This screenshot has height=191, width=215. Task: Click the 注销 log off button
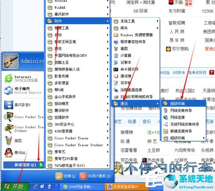66,176
